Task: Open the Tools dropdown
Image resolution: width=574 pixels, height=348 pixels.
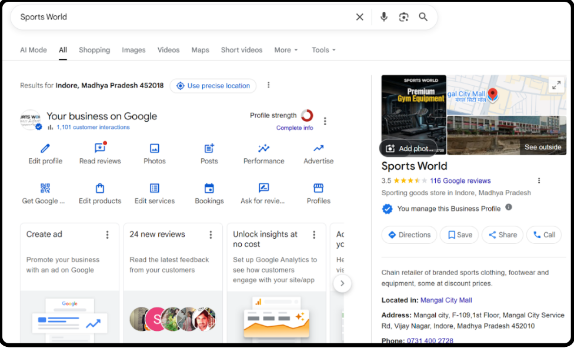Action: [x=323, y=50]
